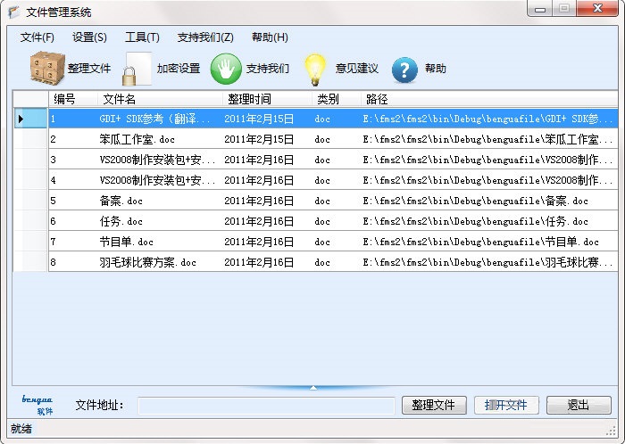The width and height of the screenshot is (625, 444).
Task: Click number cell 1 in selected row
Action: 73,119
